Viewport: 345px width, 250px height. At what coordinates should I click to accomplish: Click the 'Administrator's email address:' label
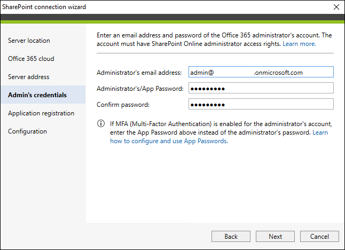coord(139,73)
